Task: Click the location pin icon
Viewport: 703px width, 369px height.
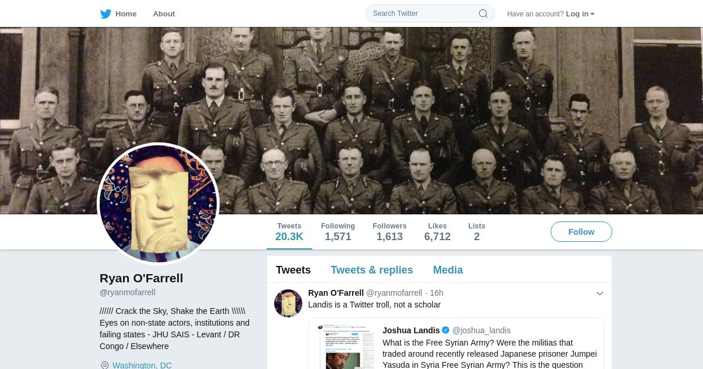Action: (105, 365)
